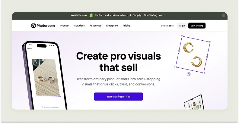Dismiss the Shopify announcement banner

[223, 15]
